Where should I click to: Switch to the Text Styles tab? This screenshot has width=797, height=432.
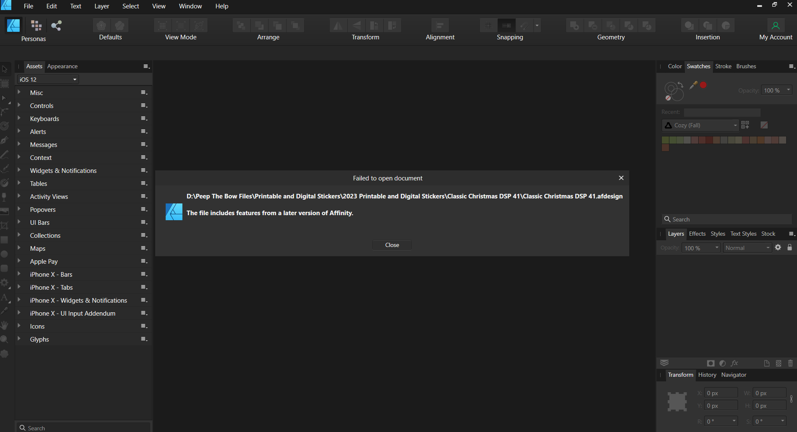(x=743, y=234)
